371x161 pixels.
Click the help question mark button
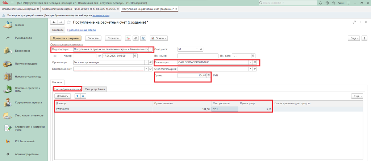(x=364, y=38)
